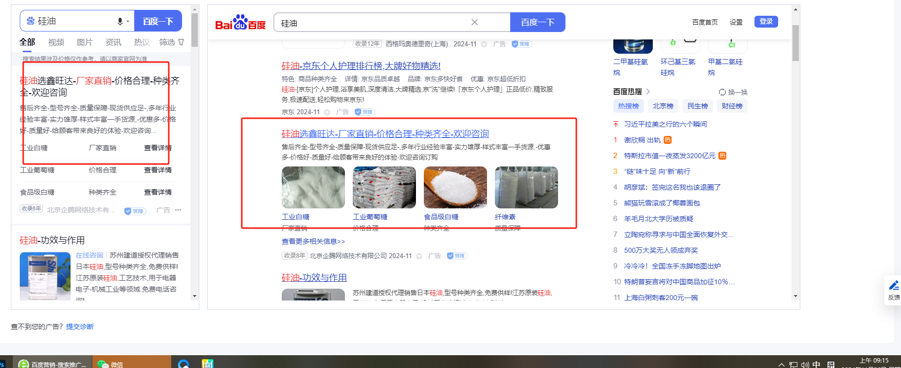
Task: Click the 环己基三氯硅烷 structure image
Action: point(680,46)
